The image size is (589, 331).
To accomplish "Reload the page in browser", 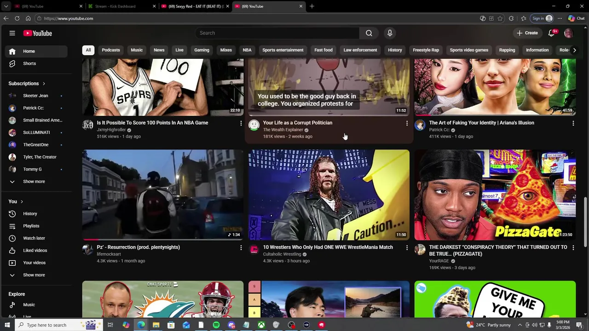I will tap(17, 18).
